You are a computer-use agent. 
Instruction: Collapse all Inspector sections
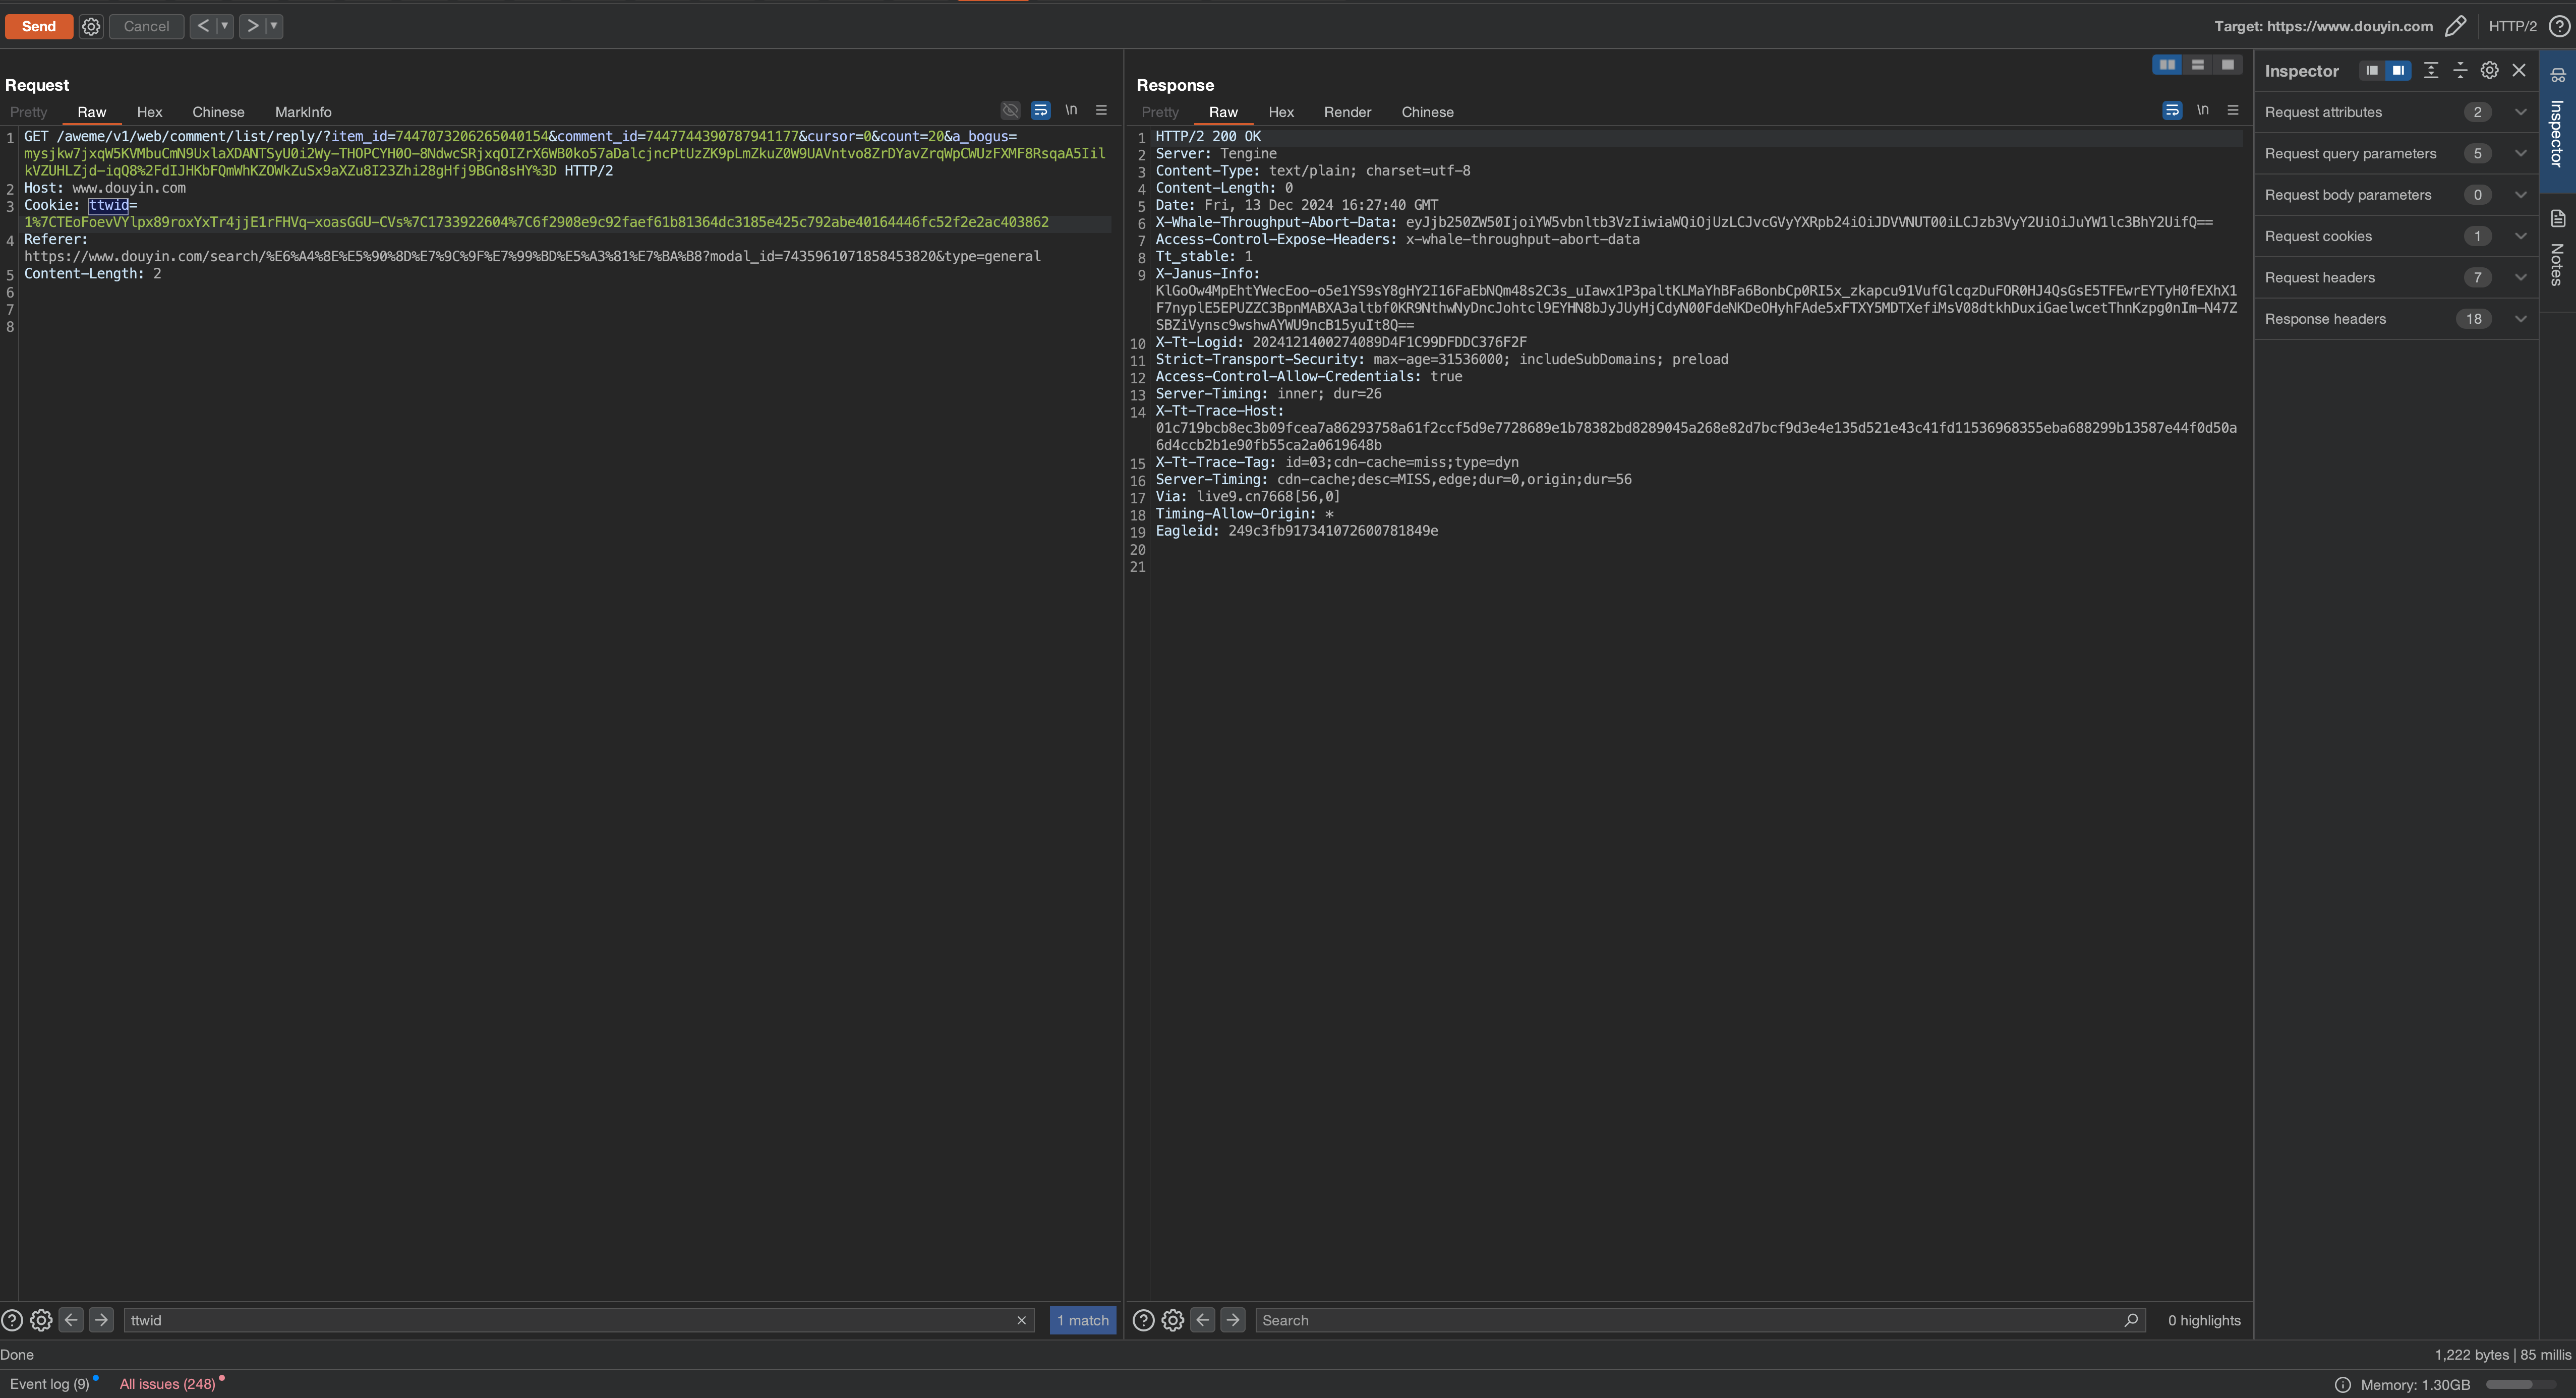coord(2460,70)
